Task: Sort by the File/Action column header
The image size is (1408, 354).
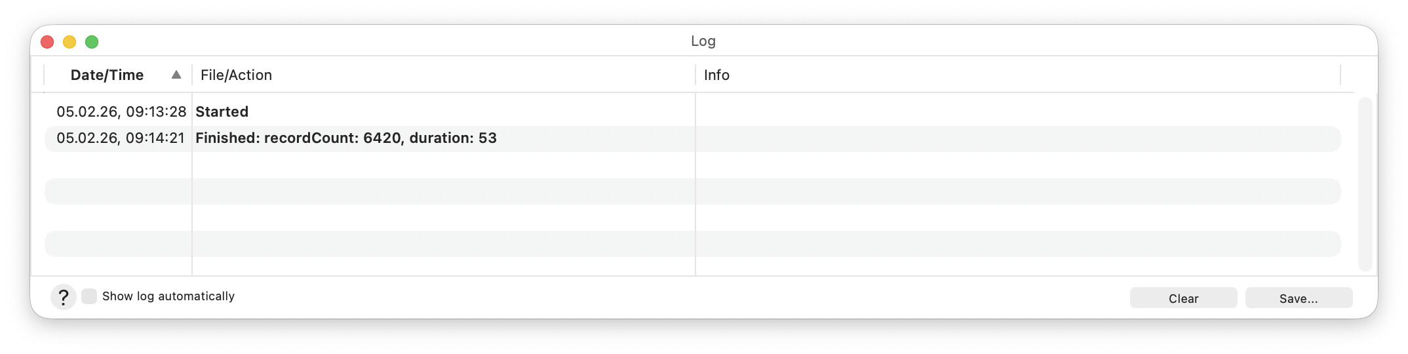Action: click(x=236, y=75)
